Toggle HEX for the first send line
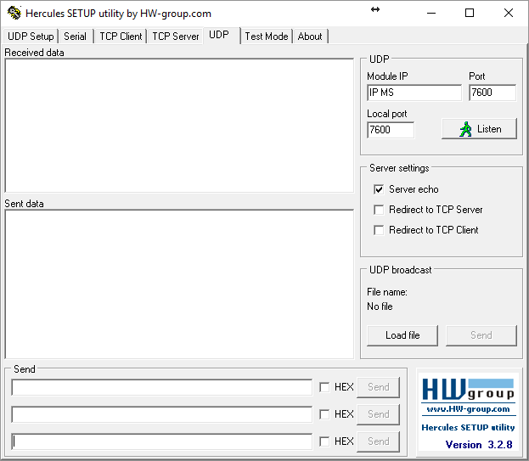This screenshot has width=529, height=461. click(x=324, y=387)
